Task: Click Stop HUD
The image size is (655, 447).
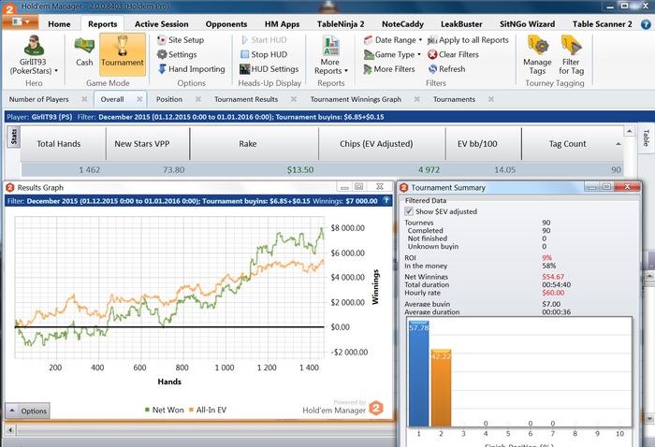Action: (264, 54)
